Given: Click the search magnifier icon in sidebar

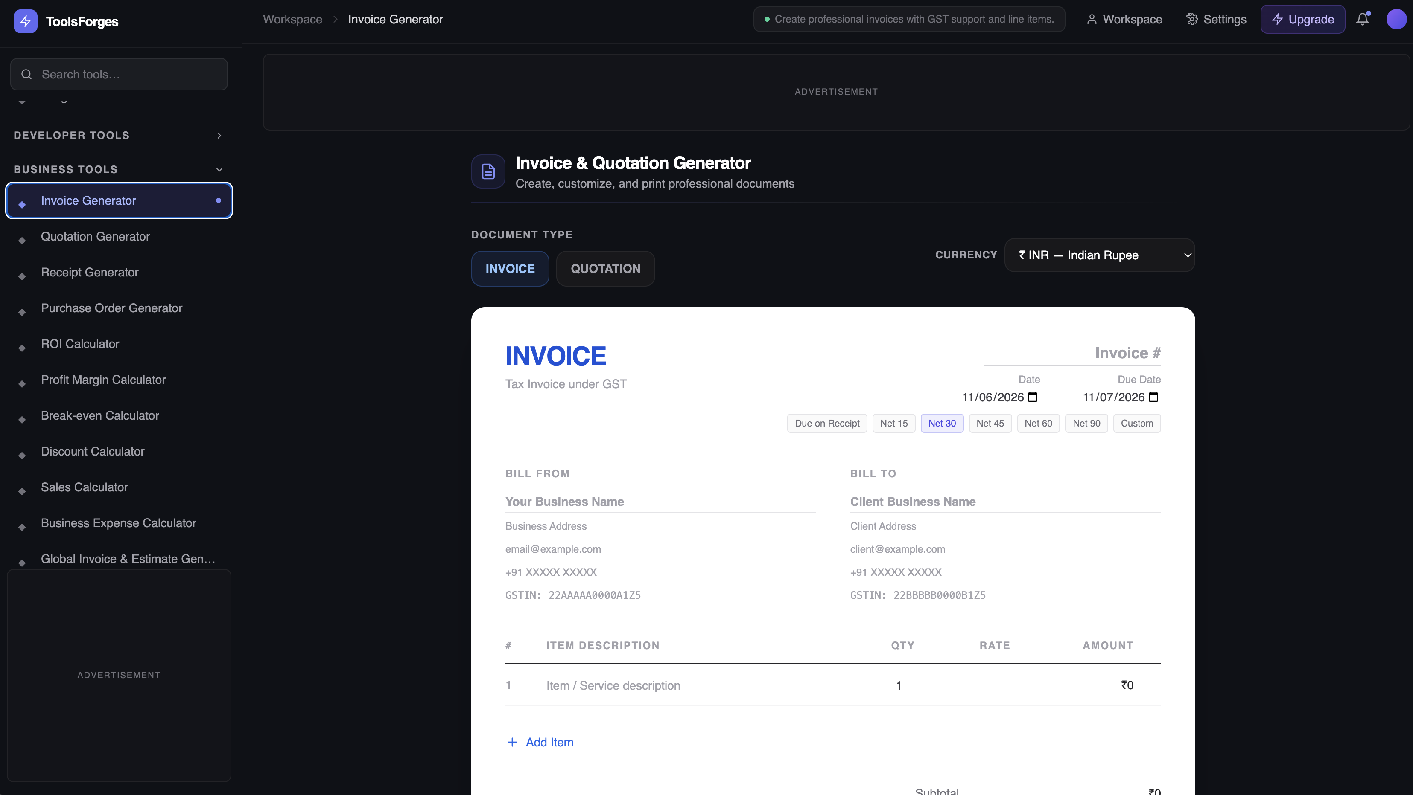Looking at the screenshot, I should pyautogui.click(x=26, y=74).
